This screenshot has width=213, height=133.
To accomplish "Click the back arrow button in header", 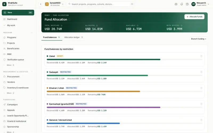I will coord(41,4).
